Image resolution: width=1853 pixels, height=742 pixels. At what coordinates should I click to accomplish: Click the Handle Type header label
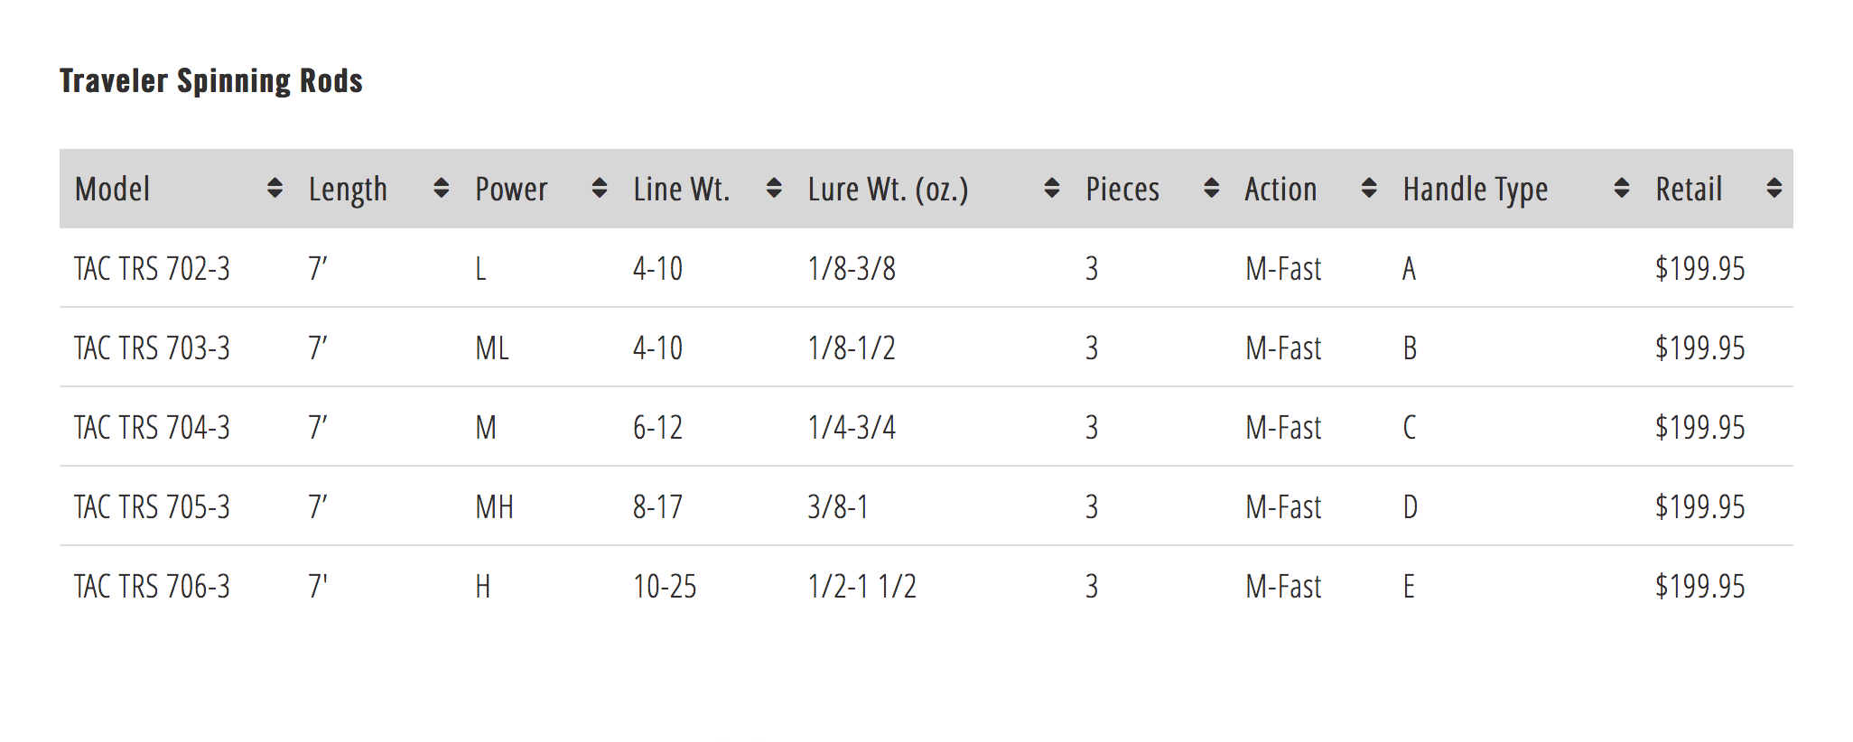pyautogui.click(x=1475, y=190)
